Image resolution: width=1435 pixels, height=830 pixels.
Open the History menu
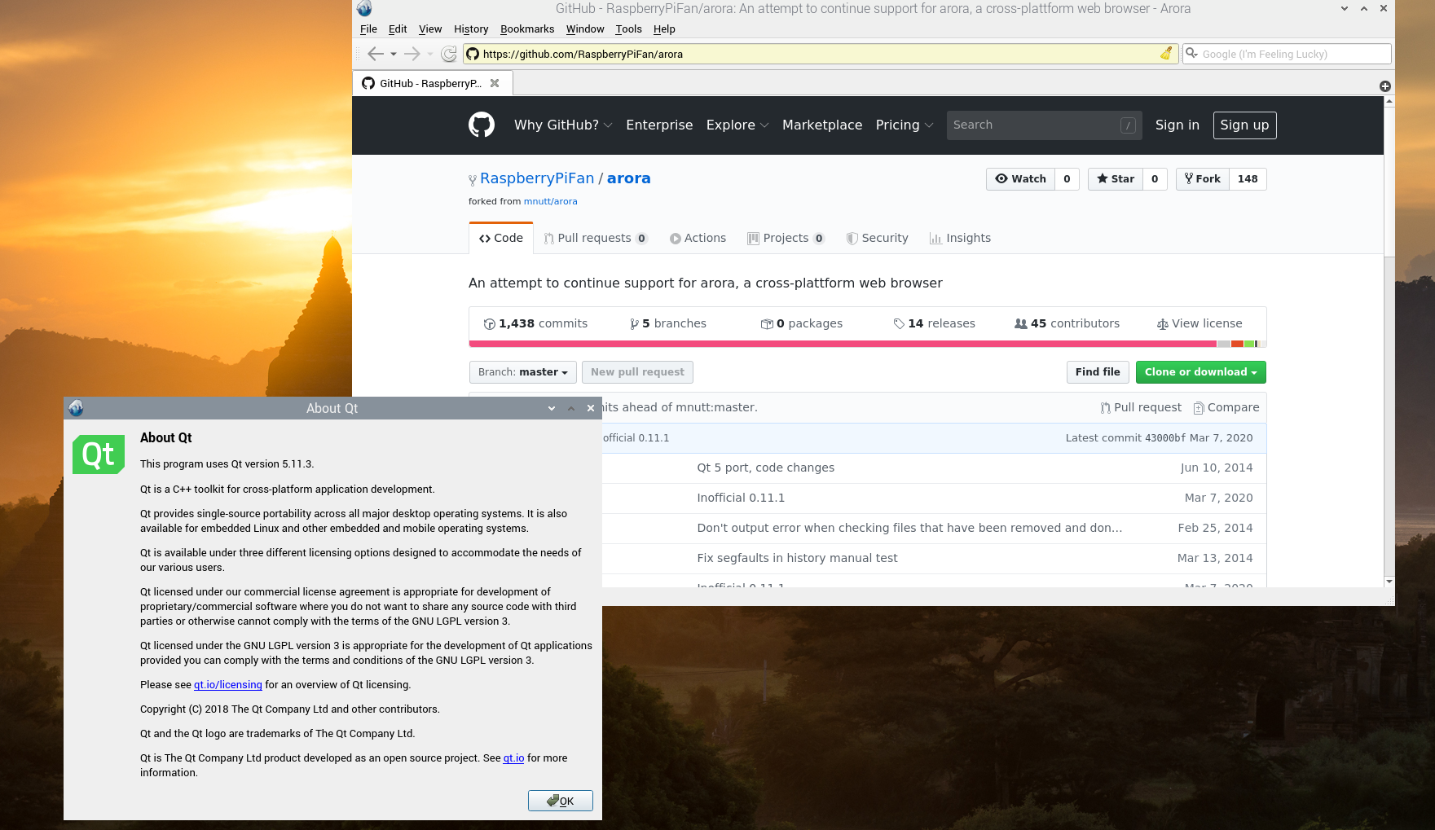pyautogui.click(x=471, y=29)
